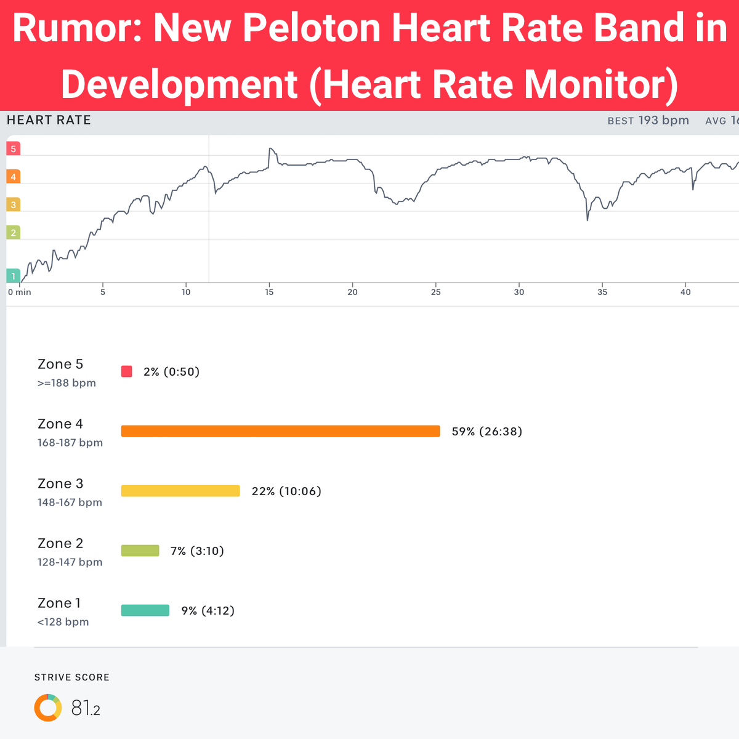Select the green zone 2 chart badge

coord(13,233)
